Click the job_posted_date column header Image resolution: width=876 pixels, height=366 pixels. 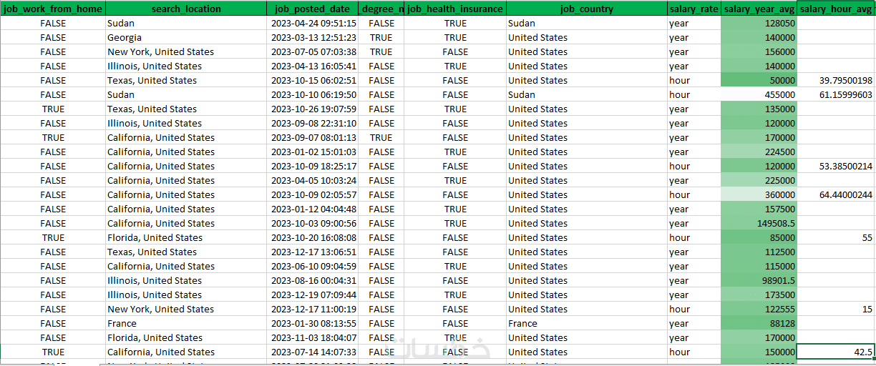[313, 9]
